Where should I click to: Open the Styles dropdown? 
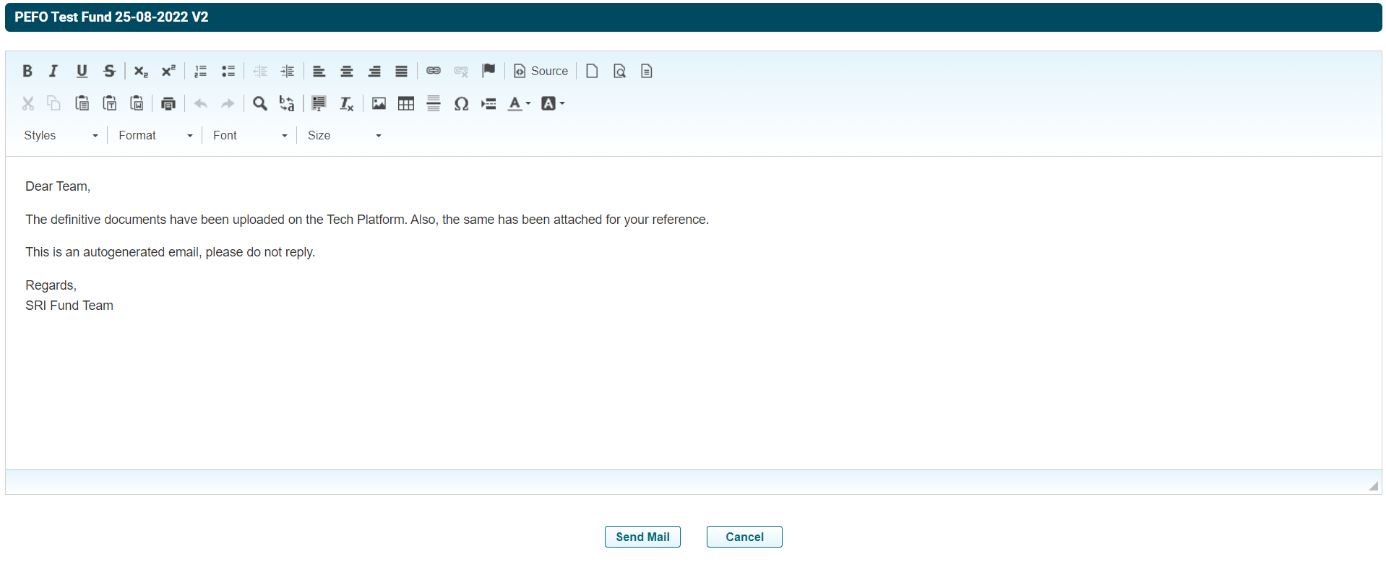coord(61,135)
